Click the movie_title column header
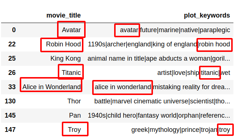This screenshot has height=137, width=240. tap(64, 15)
